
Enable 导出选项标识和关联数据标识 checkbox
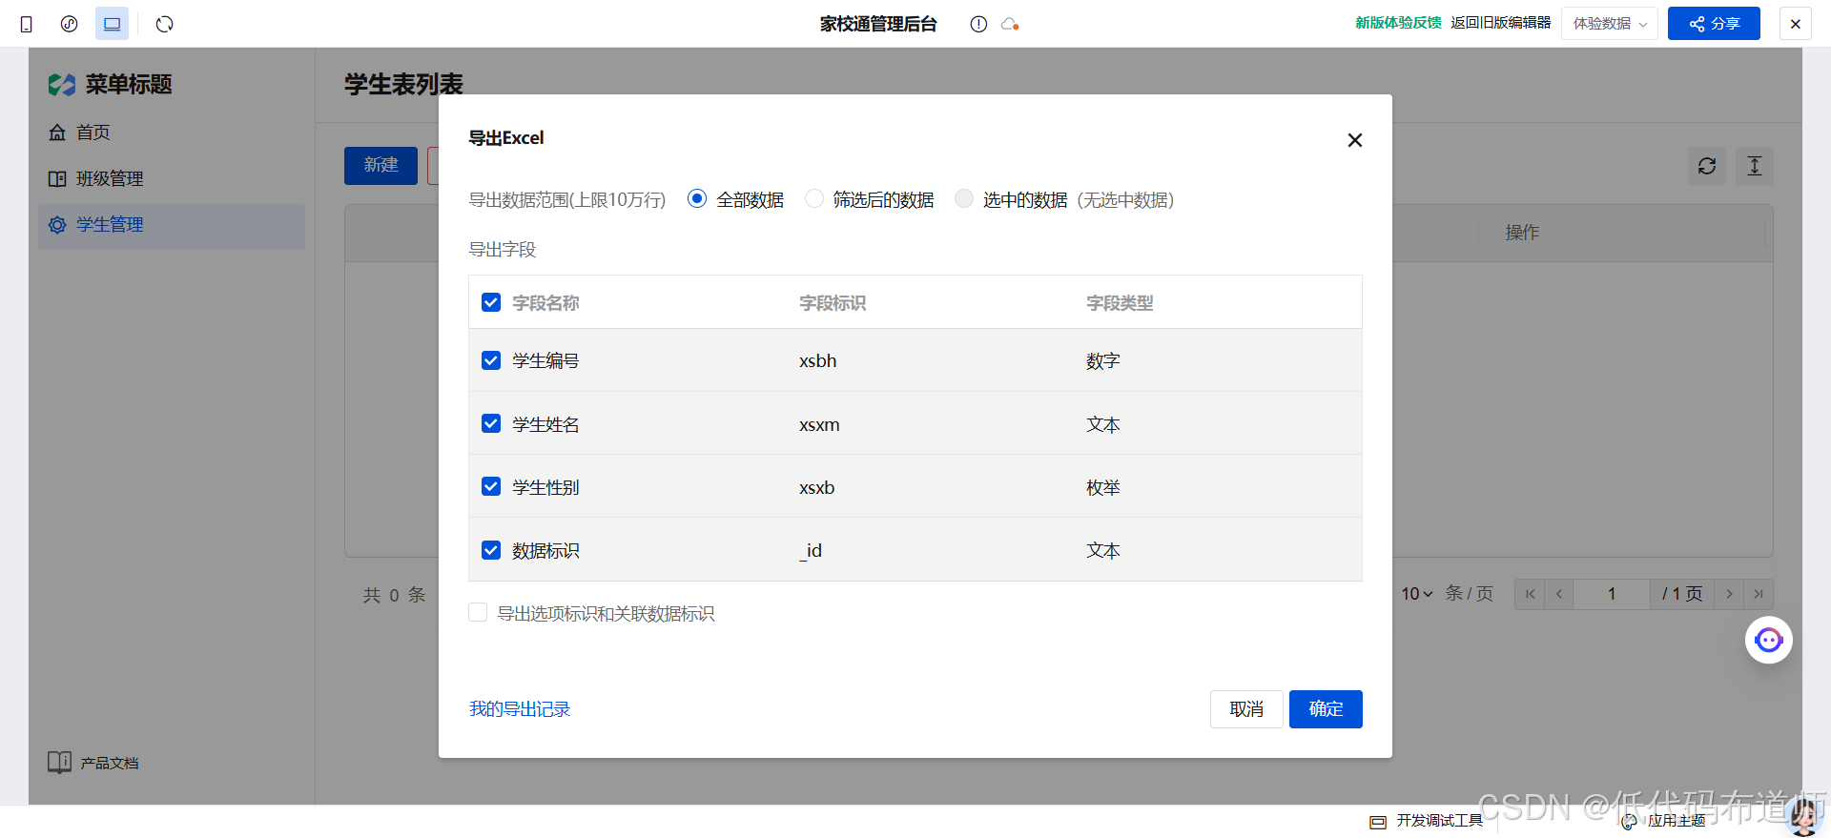click(478, 612)
